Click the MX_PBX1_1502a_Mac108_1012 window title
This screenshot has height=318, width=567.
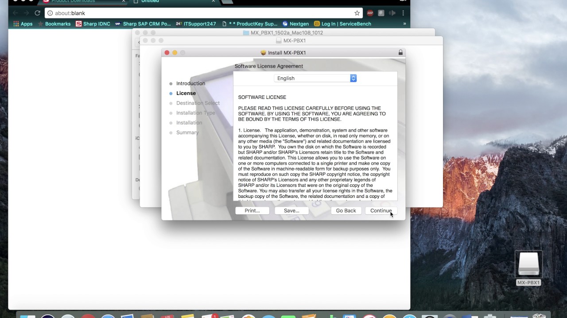coord(287,33)
